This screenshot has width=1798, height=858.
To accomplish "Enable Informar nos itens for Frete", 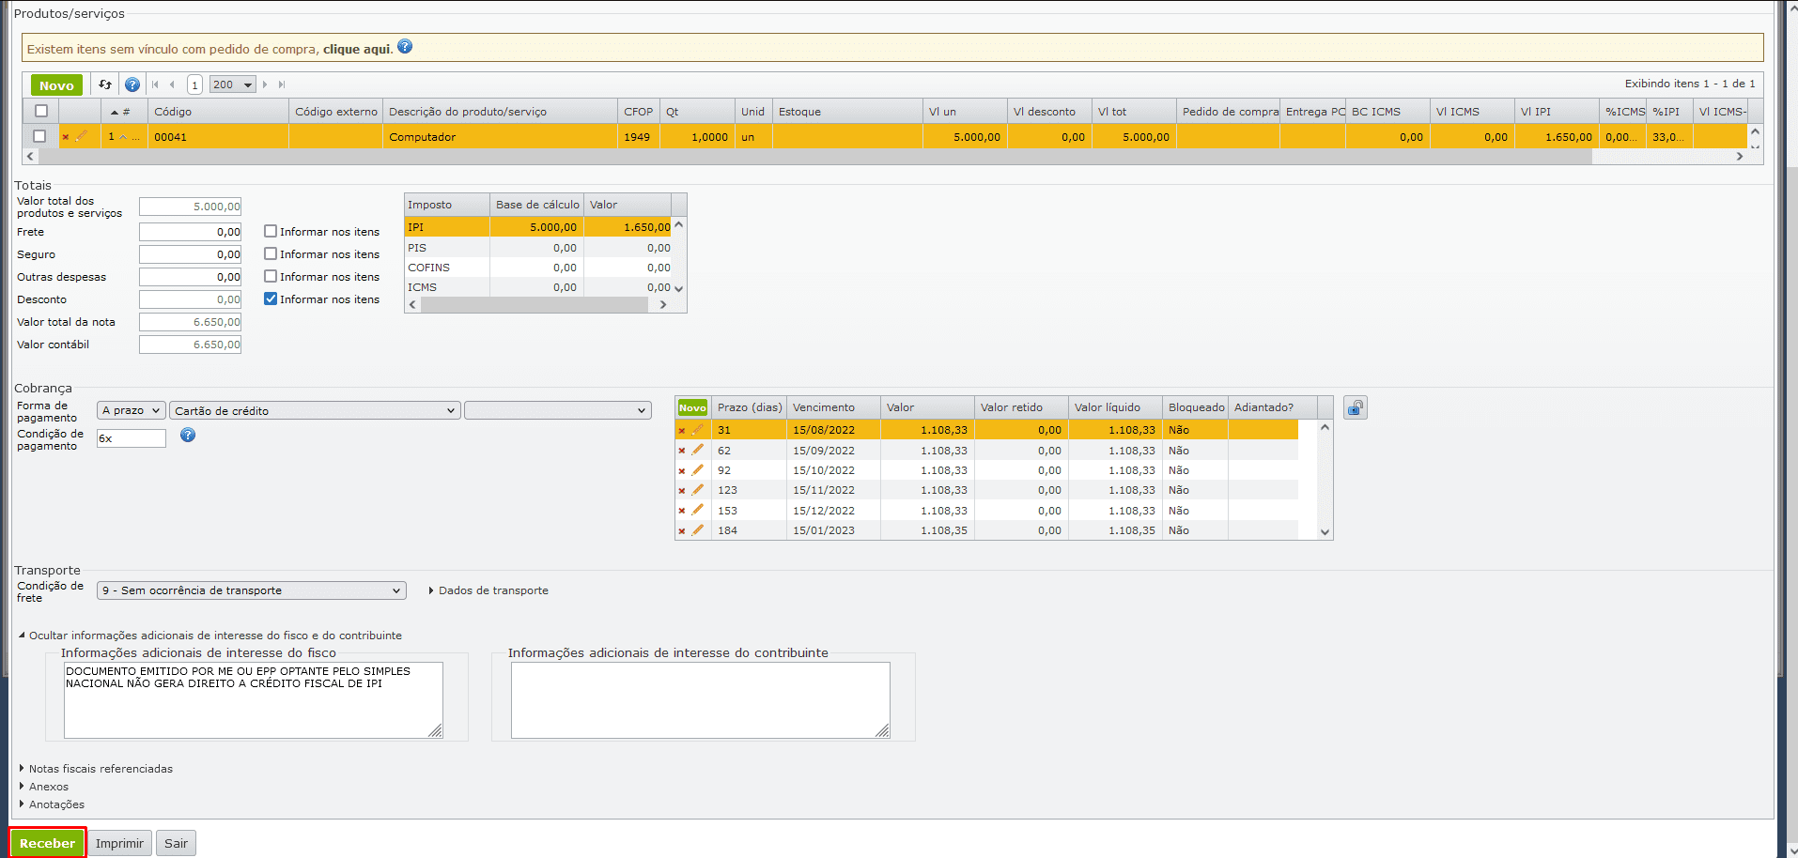I will [x=271, y=231].
